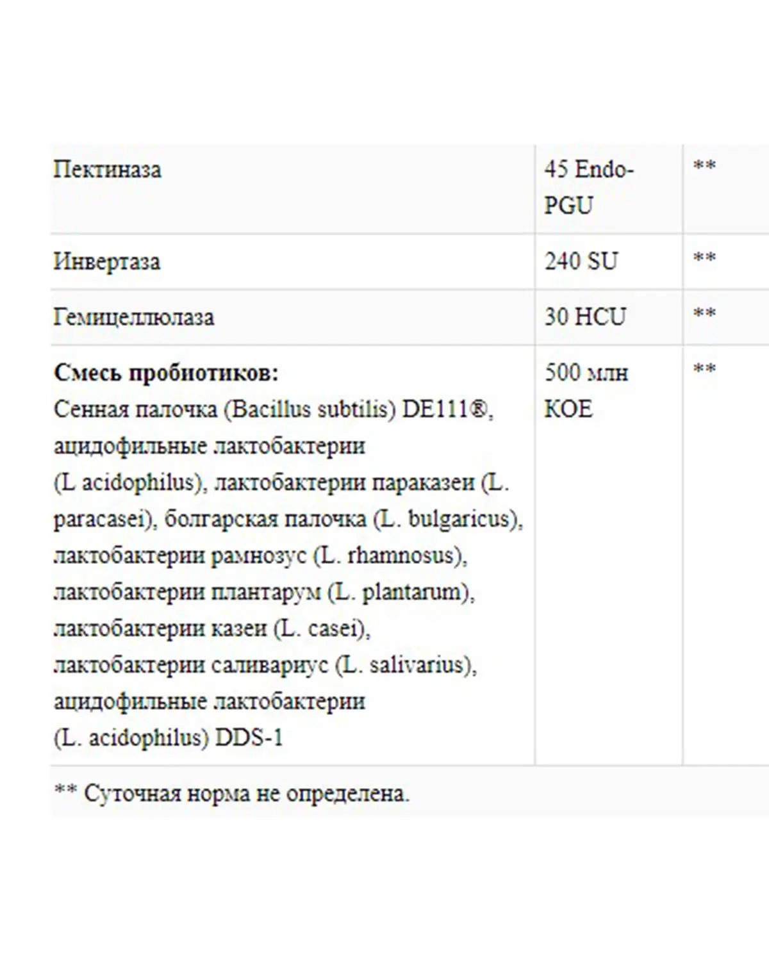Click the Гемицеллюлаза row label
The width and height of the screenshot is (769, 961).
(134, 317)
